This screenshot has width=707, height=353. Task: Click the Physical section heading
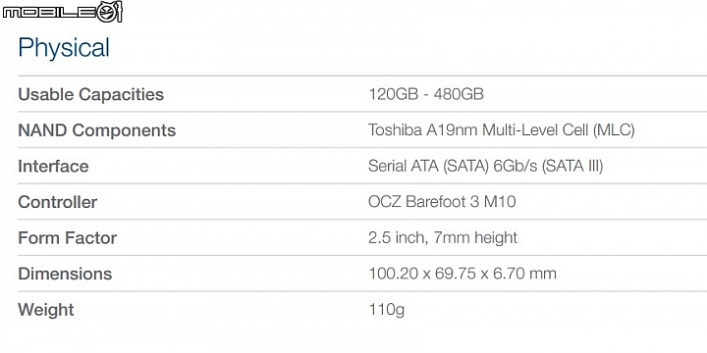(64, 48)
